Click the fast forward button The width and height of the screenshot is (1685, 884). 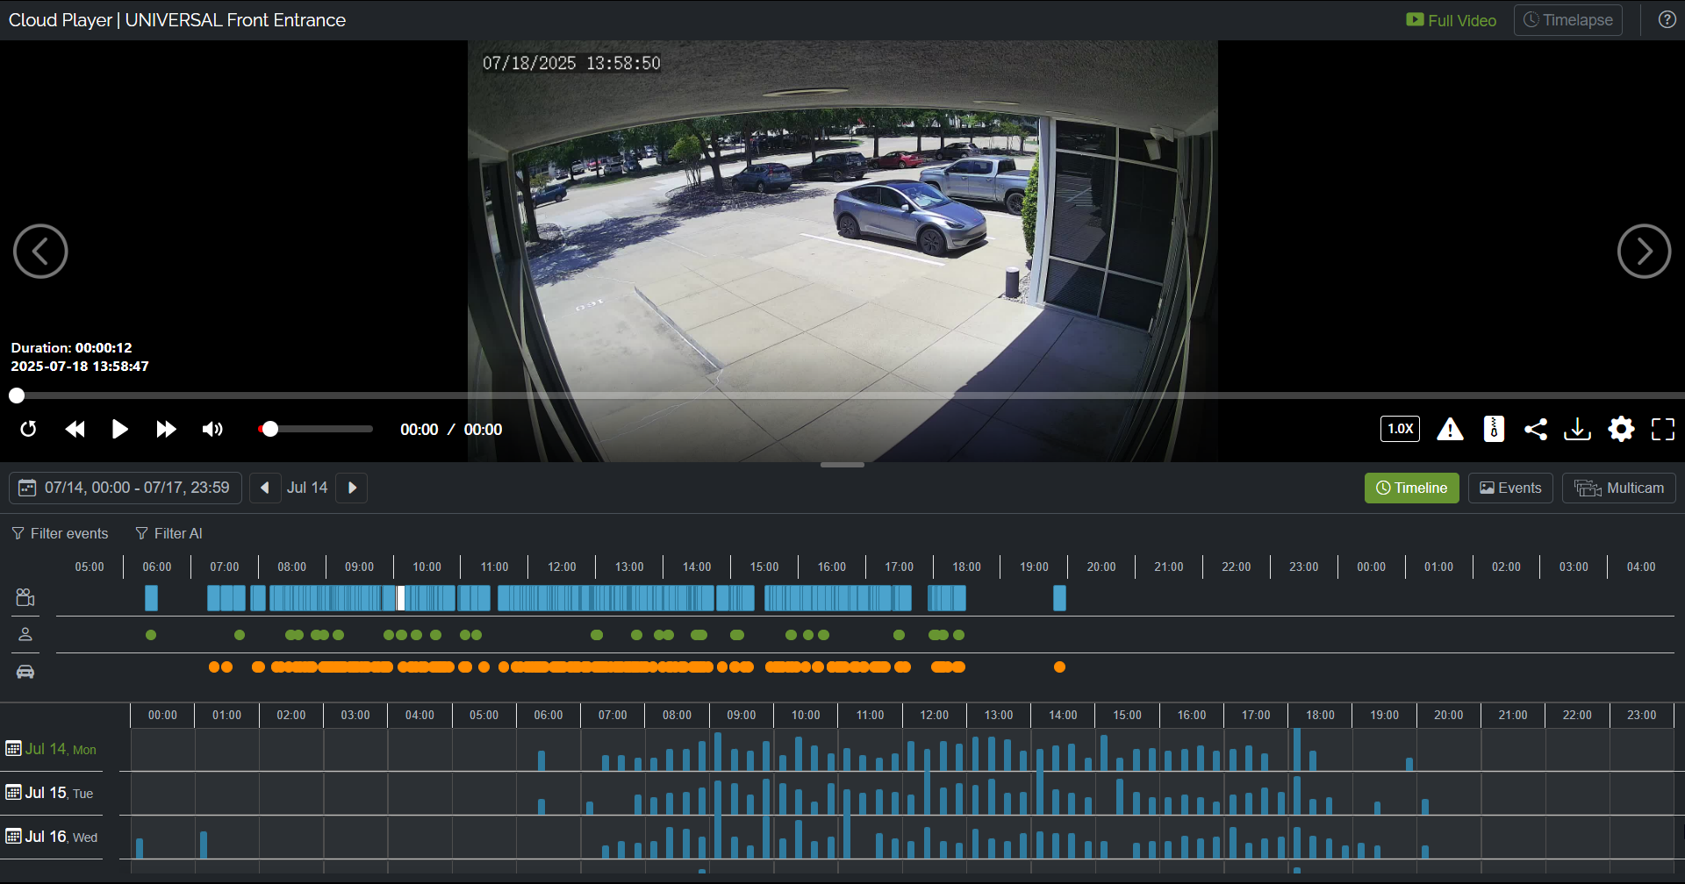[166, 429]
